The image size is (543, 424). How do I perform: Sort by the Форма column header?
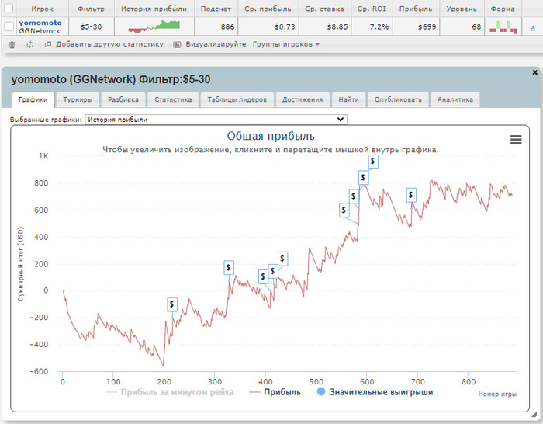coord(503,9)
